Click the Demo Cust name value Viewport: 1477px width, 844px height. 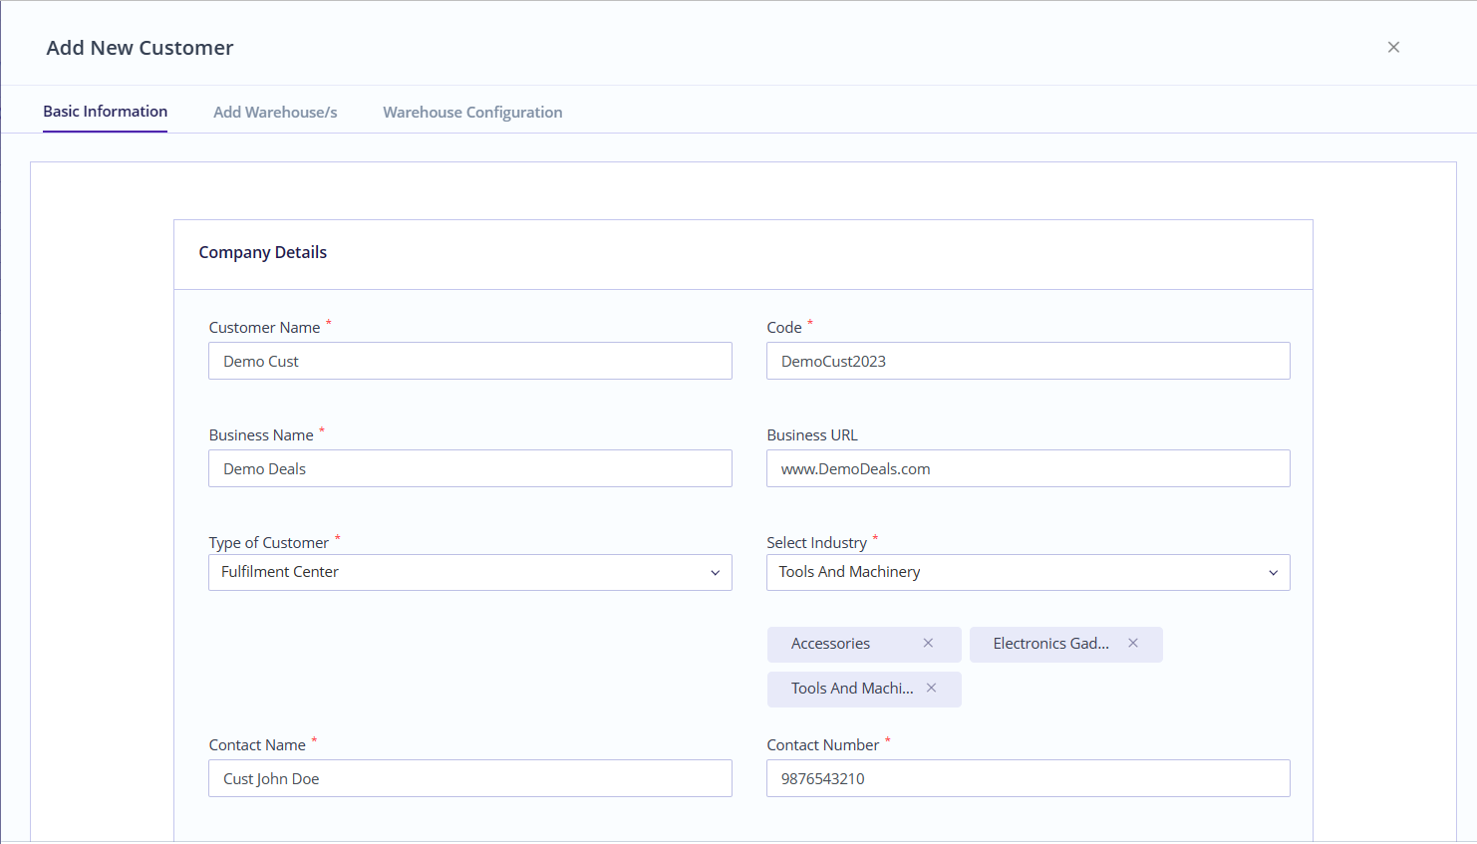tap(260, 361)
